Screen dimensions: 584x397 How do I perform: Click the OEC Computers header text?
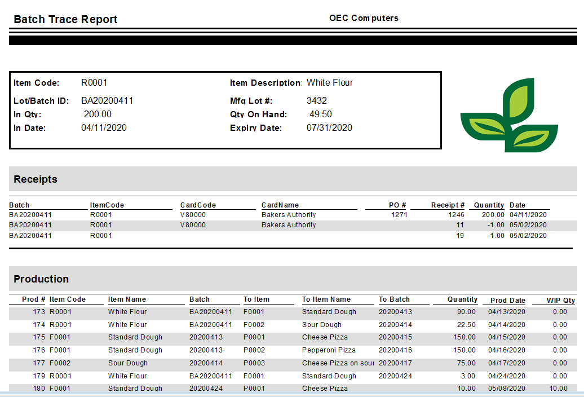[364, 17]
